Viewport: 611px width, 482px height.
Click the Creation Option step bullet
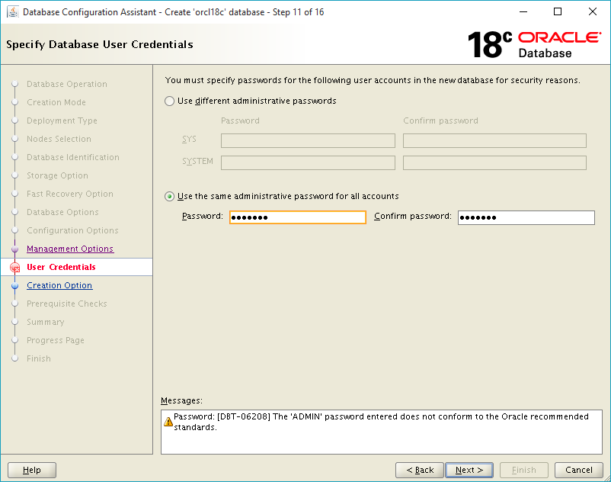tap(14, 286)
